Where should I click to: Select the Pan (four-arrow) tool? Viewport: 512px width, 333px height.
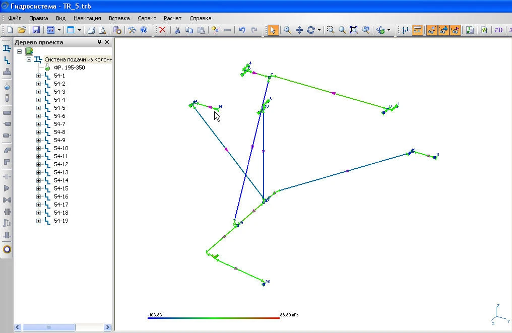[x=299, y=30]
